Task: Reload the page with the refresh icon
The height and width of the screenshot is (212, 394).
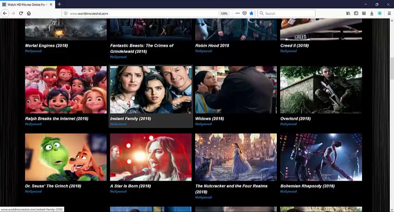Action: pos(21,13)
